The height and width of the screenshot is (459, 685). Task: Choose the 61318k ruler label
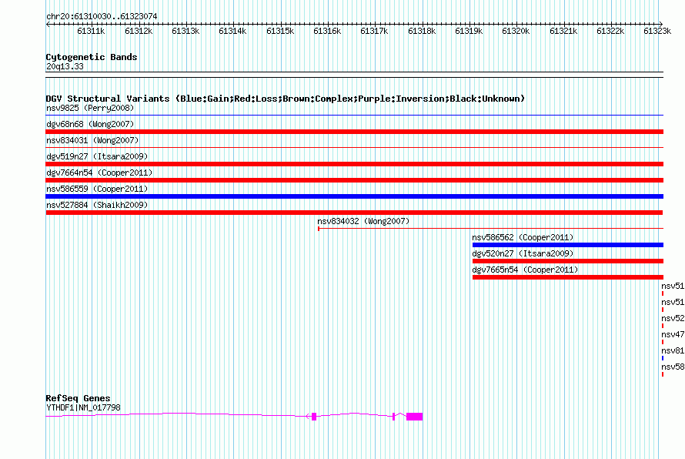pyautogui.click(x=422, y=31)
